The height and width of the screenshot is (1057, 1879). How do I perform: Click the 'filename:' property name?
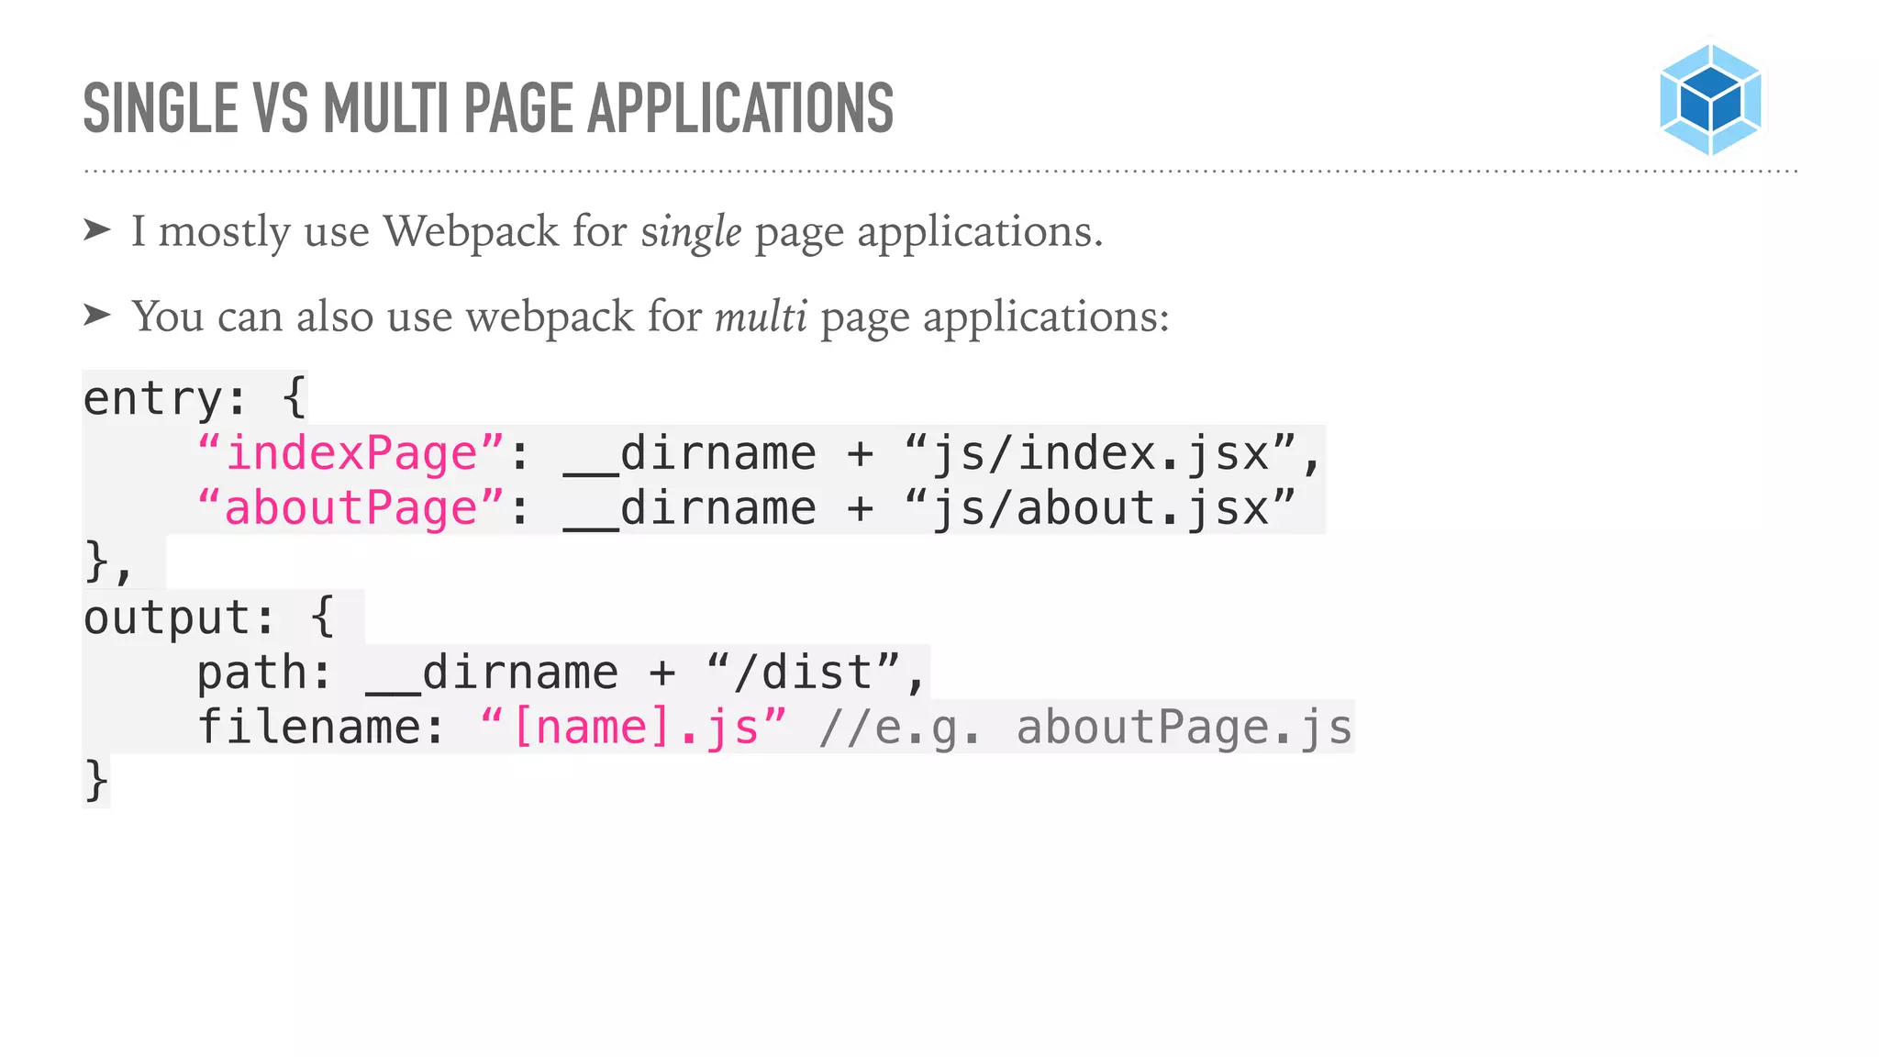tap(322, 728)
